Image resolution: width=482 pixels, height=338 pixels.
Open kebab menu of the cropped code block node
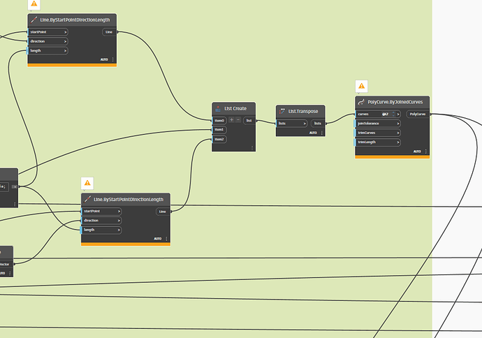point(15,205)
